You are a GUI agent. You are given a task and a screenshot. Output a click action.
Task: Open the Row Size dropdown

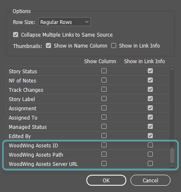64,22
